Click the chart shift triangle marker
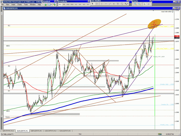Screen dimensions: 181x136 tap(153, 11)
